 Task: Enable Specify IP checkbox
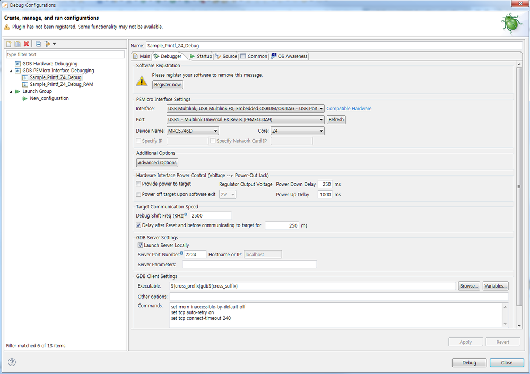pyautogui.click(x=138, y=141)
